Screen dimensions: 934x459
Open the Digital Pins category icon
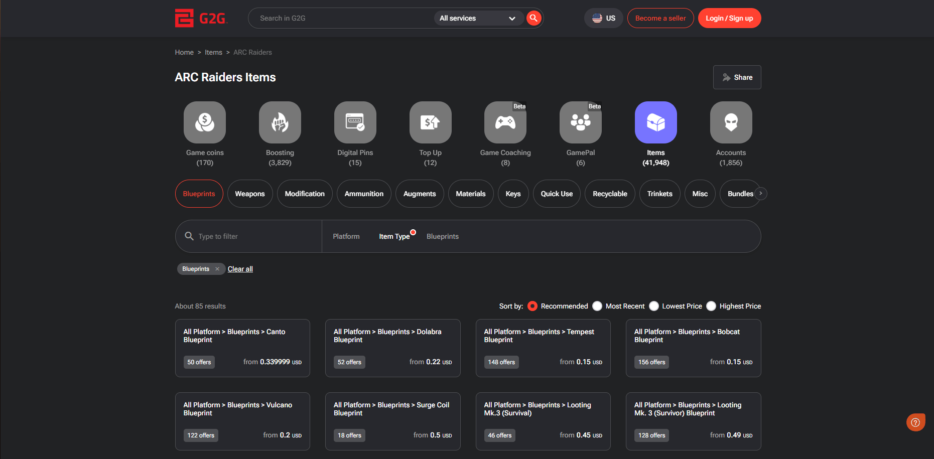355,122
